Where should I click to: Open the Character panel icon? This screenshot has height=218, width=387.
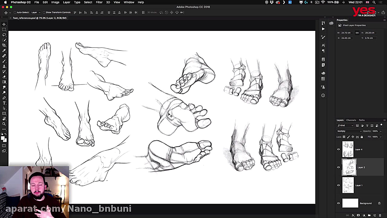pos(323,45)
